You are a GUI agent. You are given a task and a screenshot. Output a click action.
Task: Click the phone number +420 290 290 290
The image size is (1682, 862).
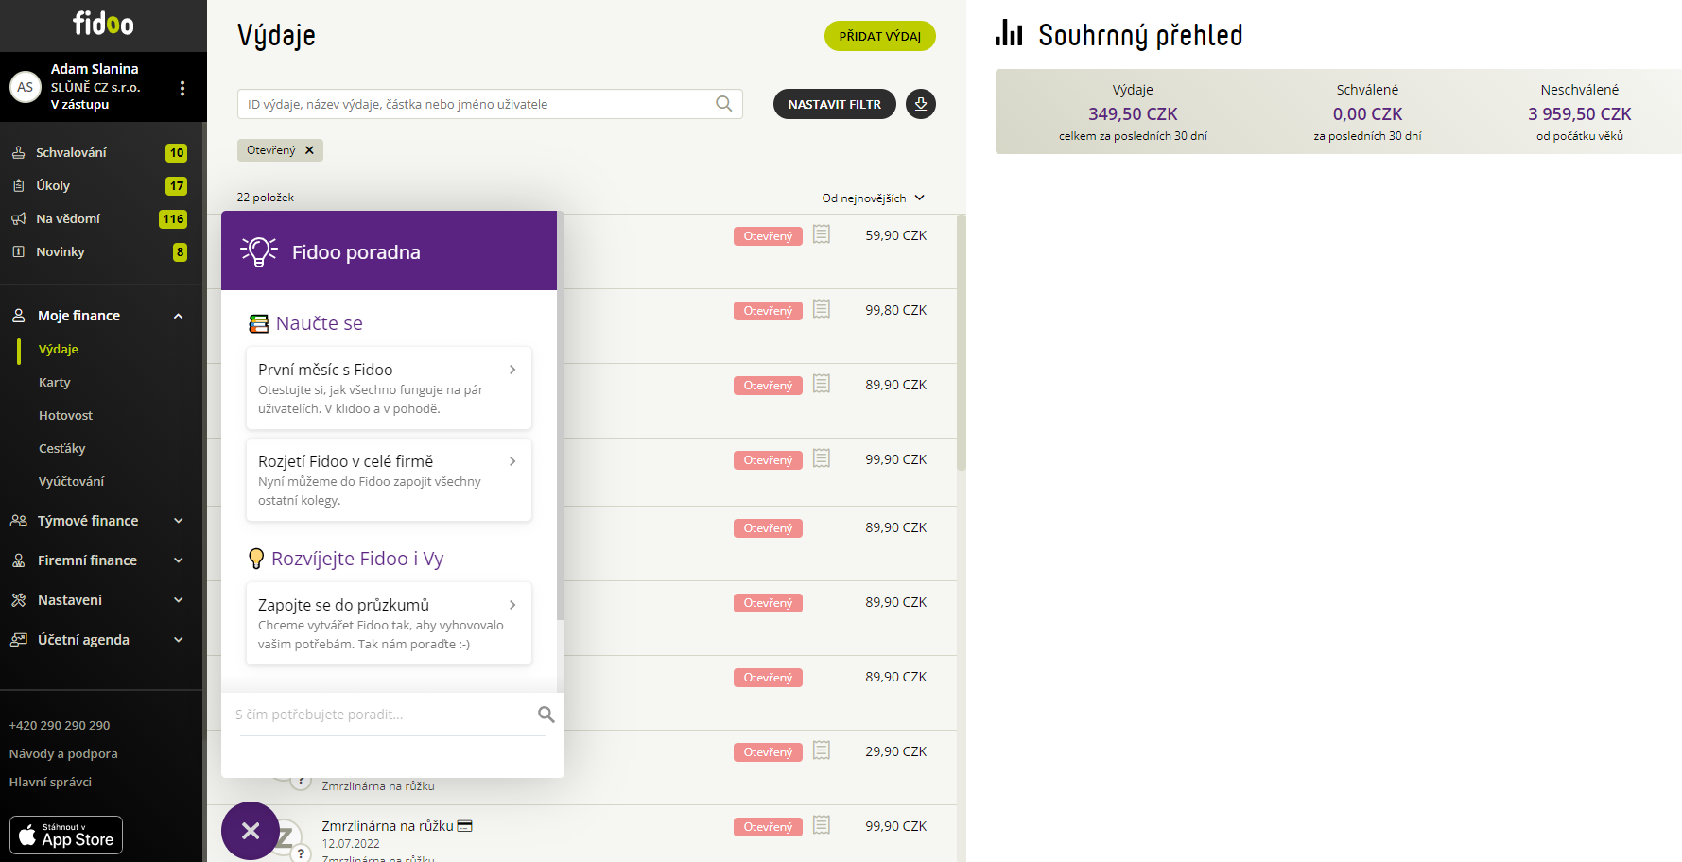click(x=60, y=725)
